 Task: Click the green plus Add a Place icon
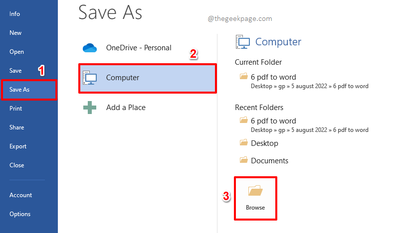[89, 107]
